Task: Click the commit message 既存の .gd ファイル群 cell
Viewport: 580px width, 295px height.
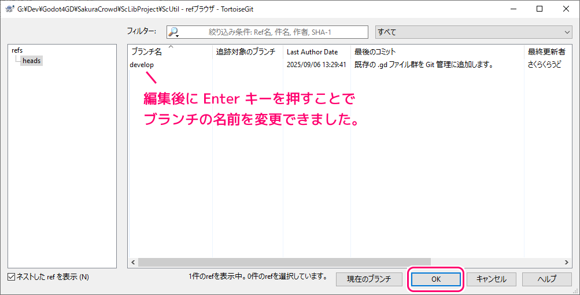Action: (x=423, y=65)
